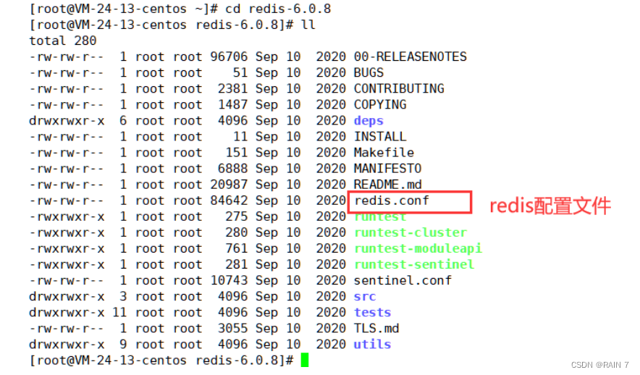Select the blue tests directory name
Screen dimensions: 640x375
point(372,313)
